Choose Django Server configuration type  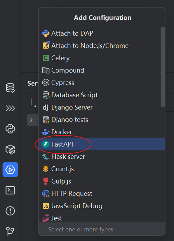pos(102,107)
